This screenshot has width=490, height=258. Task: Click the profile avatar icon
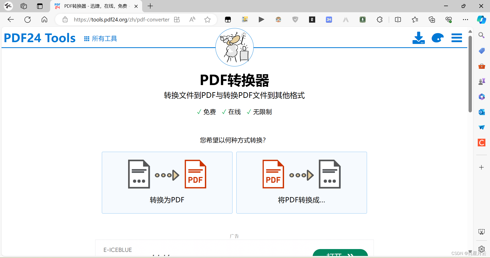(8, 6)
